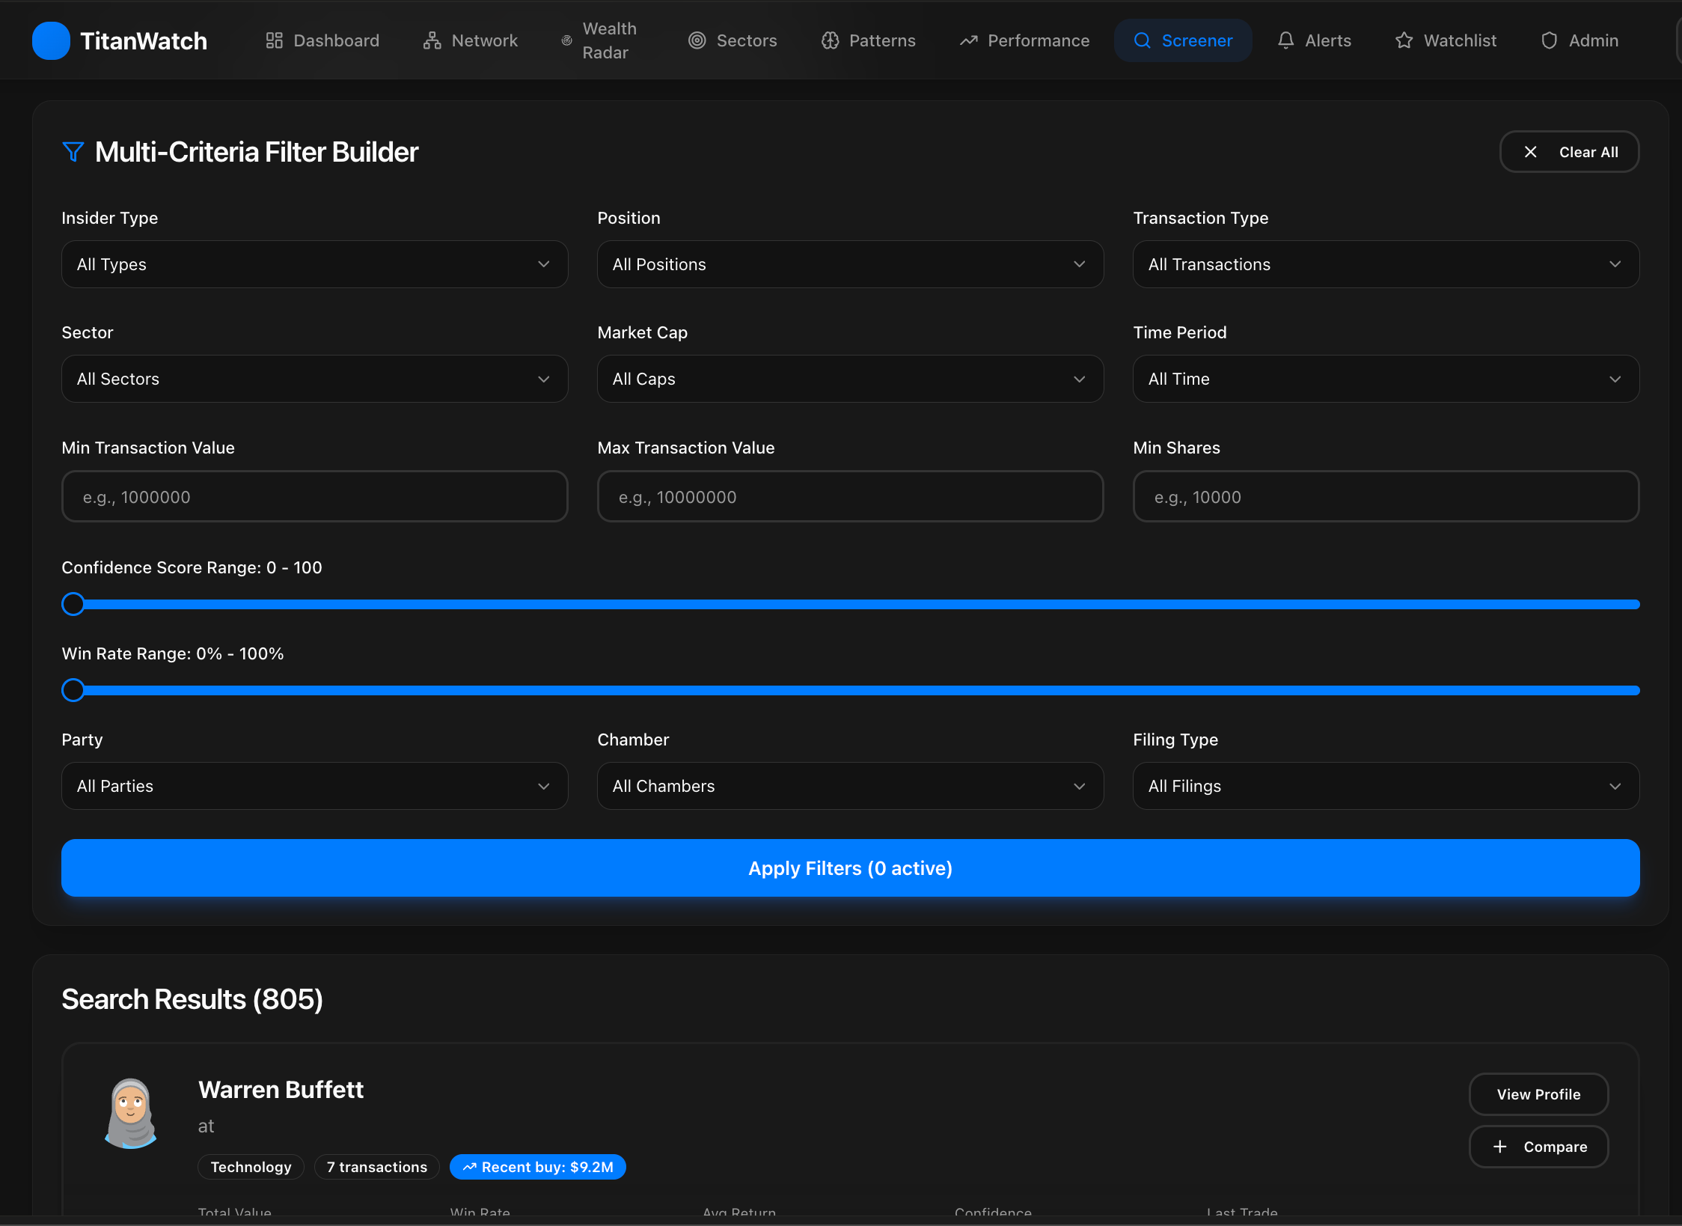Viewport: 1682px width, 1226px height.
Task: Click the TitanWatch blue logo icon
Action: [51, 40]
